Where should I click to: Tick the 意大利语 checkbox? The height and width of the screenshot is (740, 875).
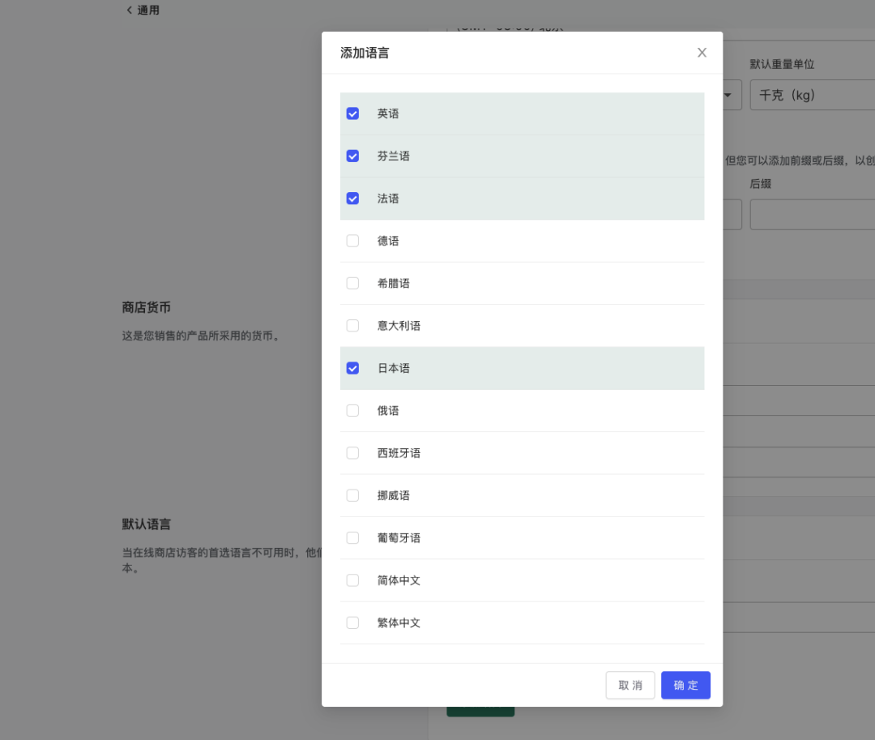tap(352, 326)
